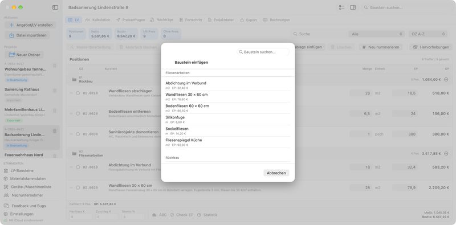Click the ABC analysis icon in footer
The image size is (456, 225).
tap(154, 215)
